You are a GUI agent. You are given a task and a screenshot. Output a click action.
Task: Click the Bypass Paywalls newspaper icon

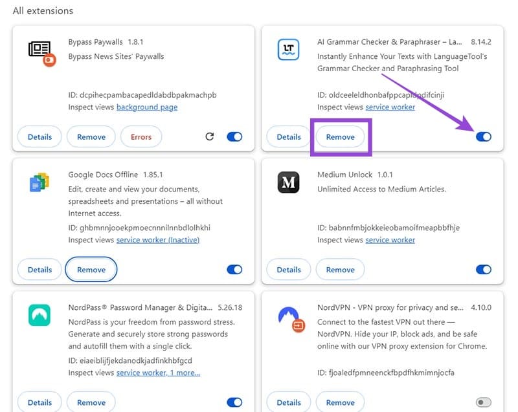(42, 53)
